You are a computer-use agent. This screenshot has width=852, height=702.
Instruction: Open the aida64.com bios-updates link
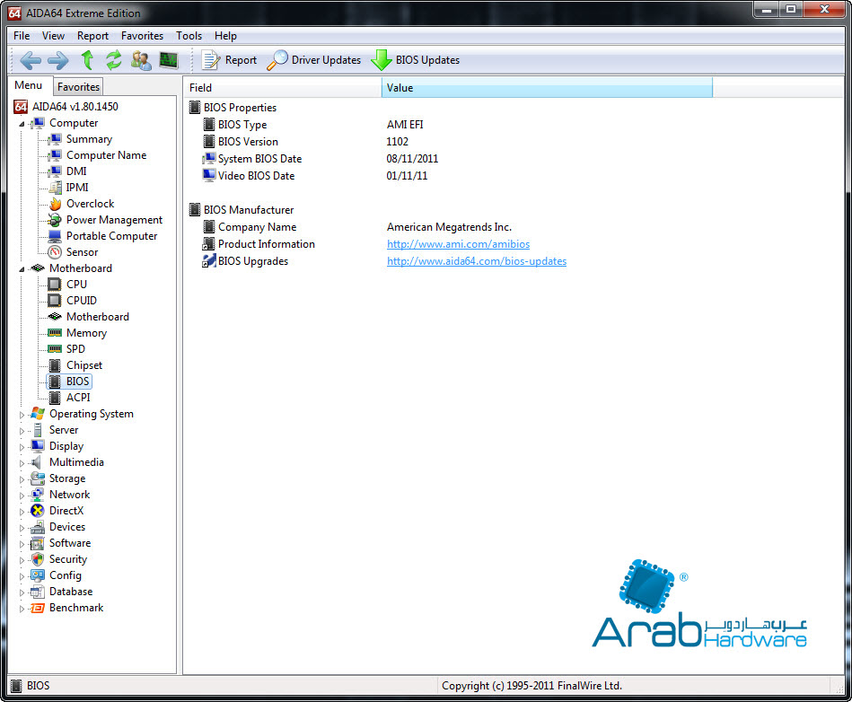[x=477, y=261]
